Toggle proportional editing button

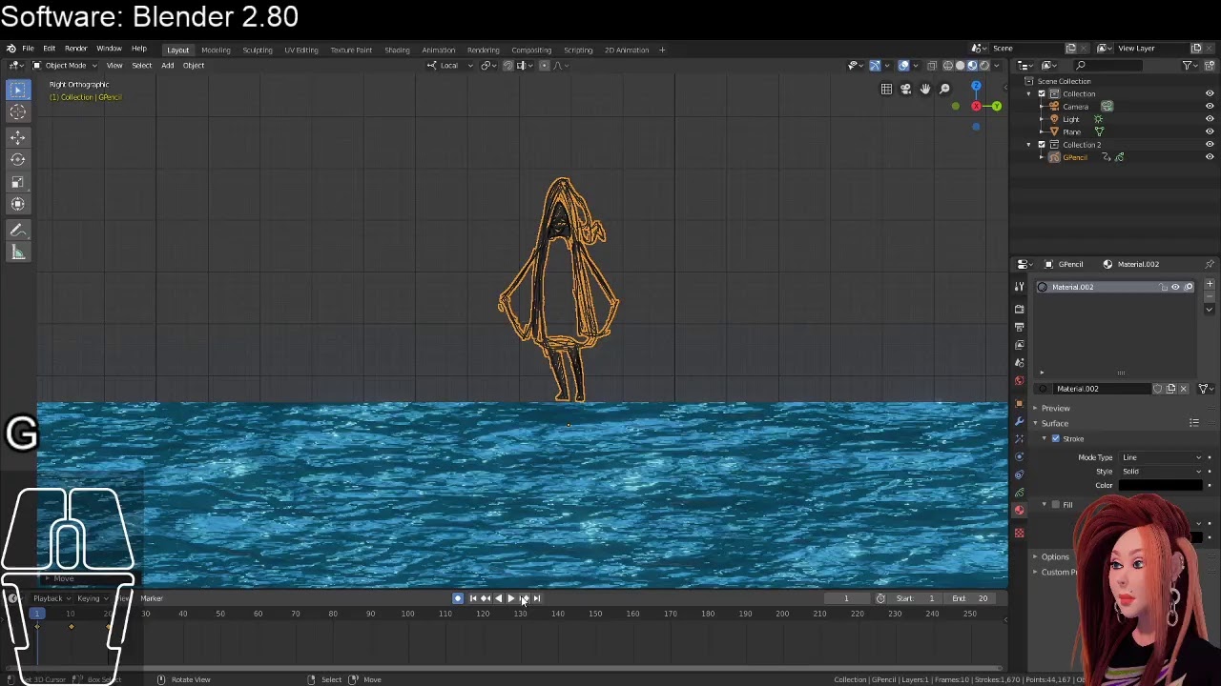(x=544, y=66)
